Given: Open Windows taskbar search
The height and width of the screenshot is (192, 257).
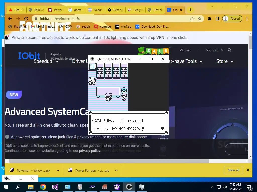Looking at the screenshot, I should click(18, 187).
